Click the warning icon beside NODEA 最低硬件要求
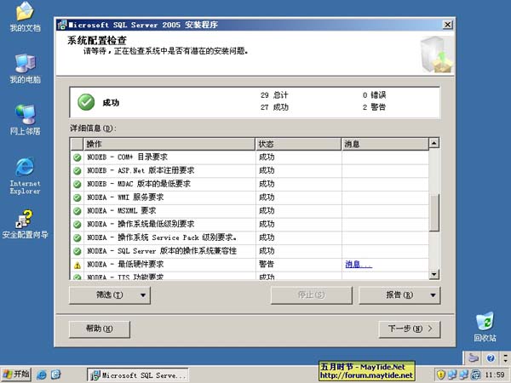The height and width of the screenshot is (383, 511). click(77, 265)
